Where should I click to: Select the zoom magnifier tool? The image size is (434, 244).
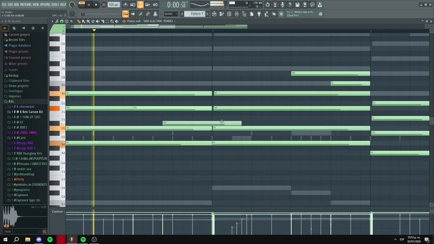112,21
